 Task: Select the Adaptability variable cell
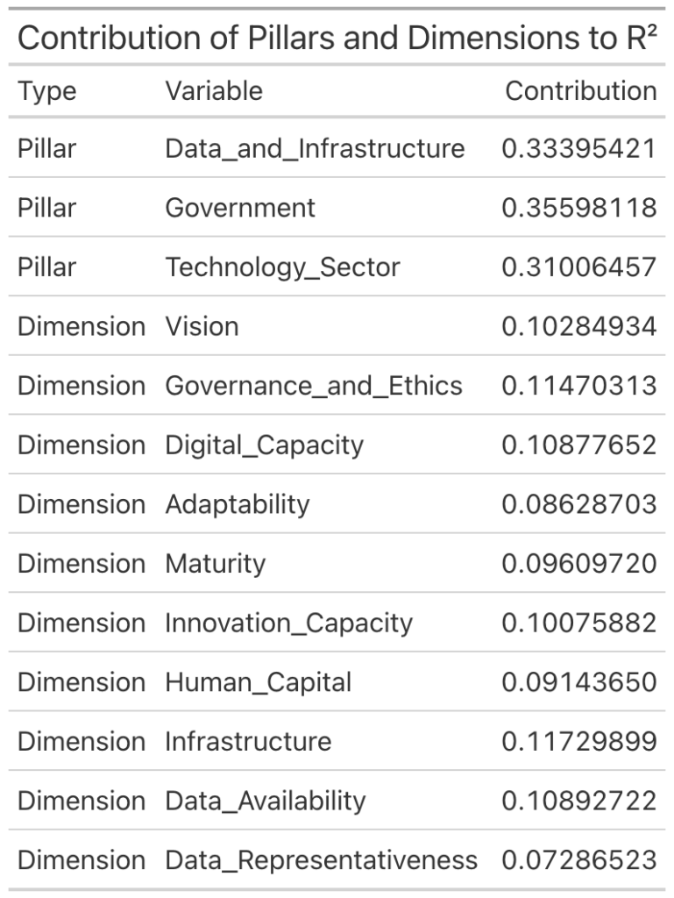(x=238, y=504)
